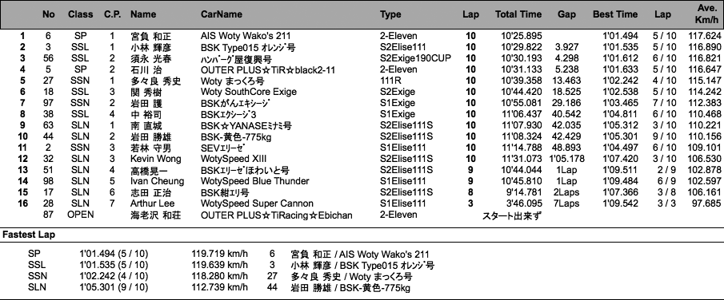The image size is (724, 300).
Task: Click the "Best Time" column header
Action: (x=615, y=14)
